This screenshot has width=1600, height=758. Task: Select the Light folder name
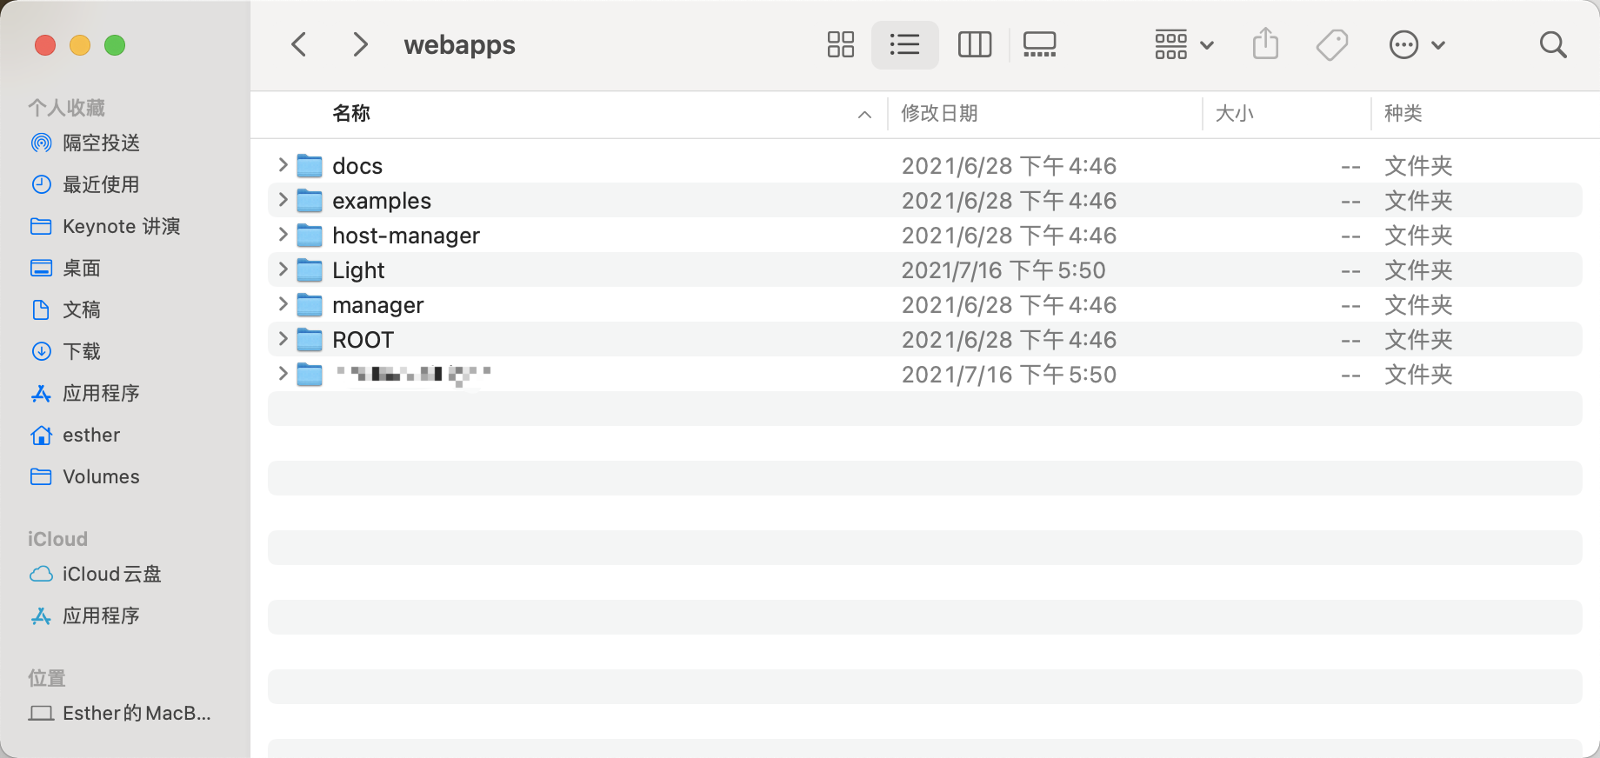point(358,270)
